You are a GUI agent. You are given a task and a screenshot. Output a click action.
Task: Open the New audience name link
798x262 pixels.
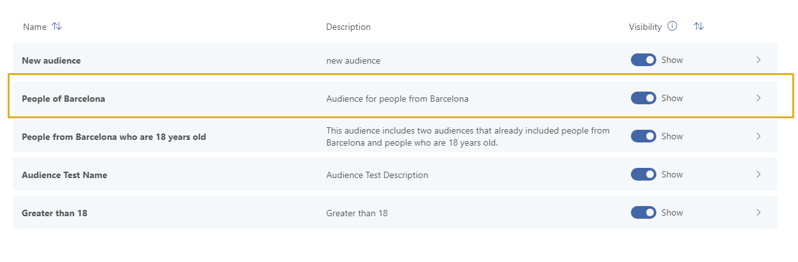tap(51, 60)
